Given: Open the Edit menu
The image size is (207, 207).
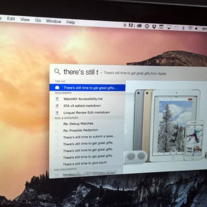Looking at the screenshot, I should 11,19.
